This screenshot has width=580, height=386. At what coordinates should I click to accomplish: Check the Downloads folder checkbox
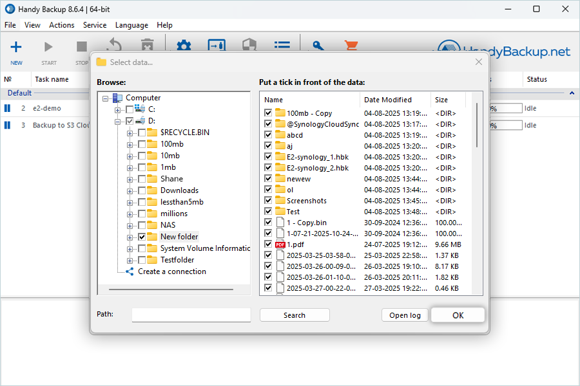pyautogui.click(x=142, y=190)
